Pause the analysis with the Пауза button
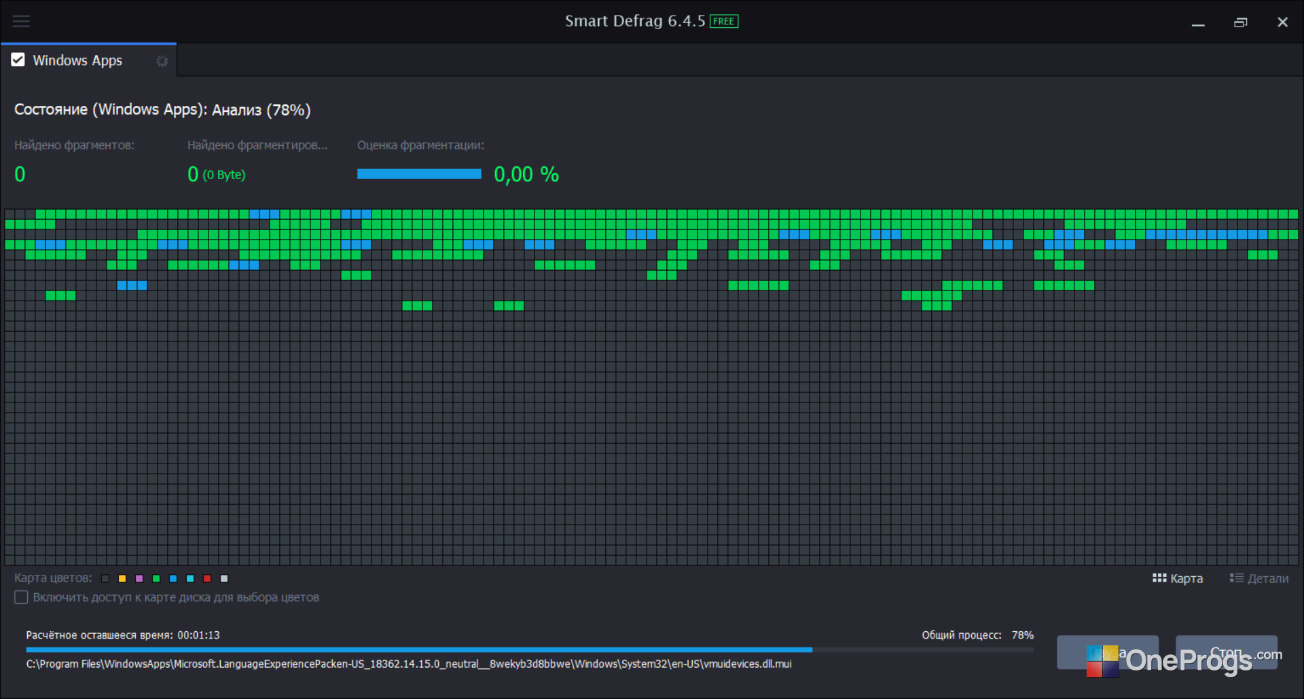This screenshot has height=699, width=1304. [x=1108, y=652]
